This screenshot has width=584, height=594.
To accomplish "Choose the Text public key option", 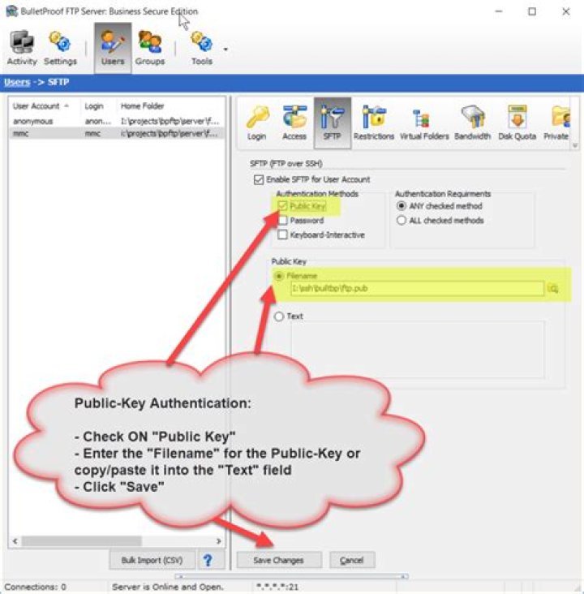I will pyautogui.click(x=279, y=316).
